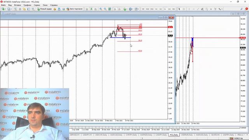Switch to the AUDCAD,Daily chart tab

coord(116,135)
